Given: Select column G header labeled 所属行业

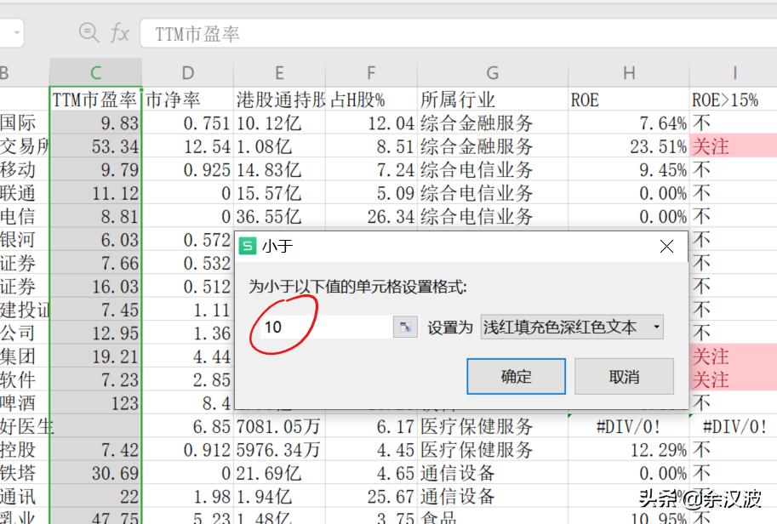Looking at the screenshot, I should pos(492,73).
